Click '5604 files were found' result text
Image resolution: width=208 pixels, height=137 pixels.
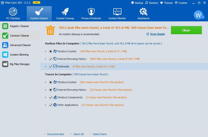(115, 59)
